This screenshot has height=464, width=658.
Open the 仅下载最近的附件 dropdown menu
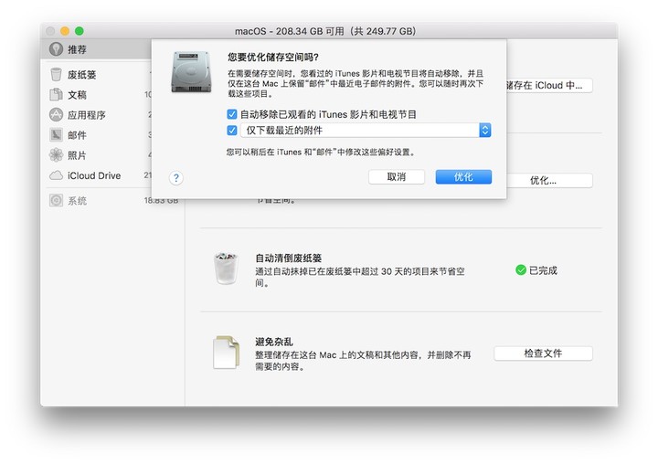click(485, 131)
